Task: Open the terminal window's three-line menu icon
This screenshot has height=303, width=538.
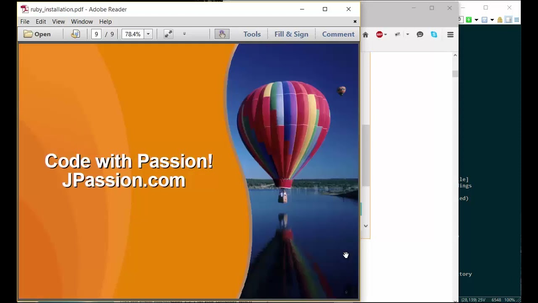Action: [x=517, y=20]
